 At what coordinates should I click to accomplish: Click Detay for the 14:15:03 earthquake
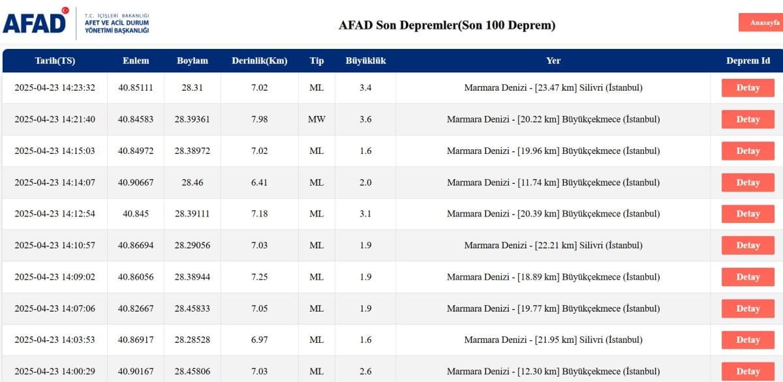pyautogui.click(x=748, y=151)
